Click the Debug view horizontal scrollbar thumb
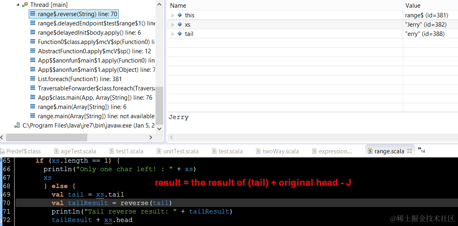 click(46, 137)
